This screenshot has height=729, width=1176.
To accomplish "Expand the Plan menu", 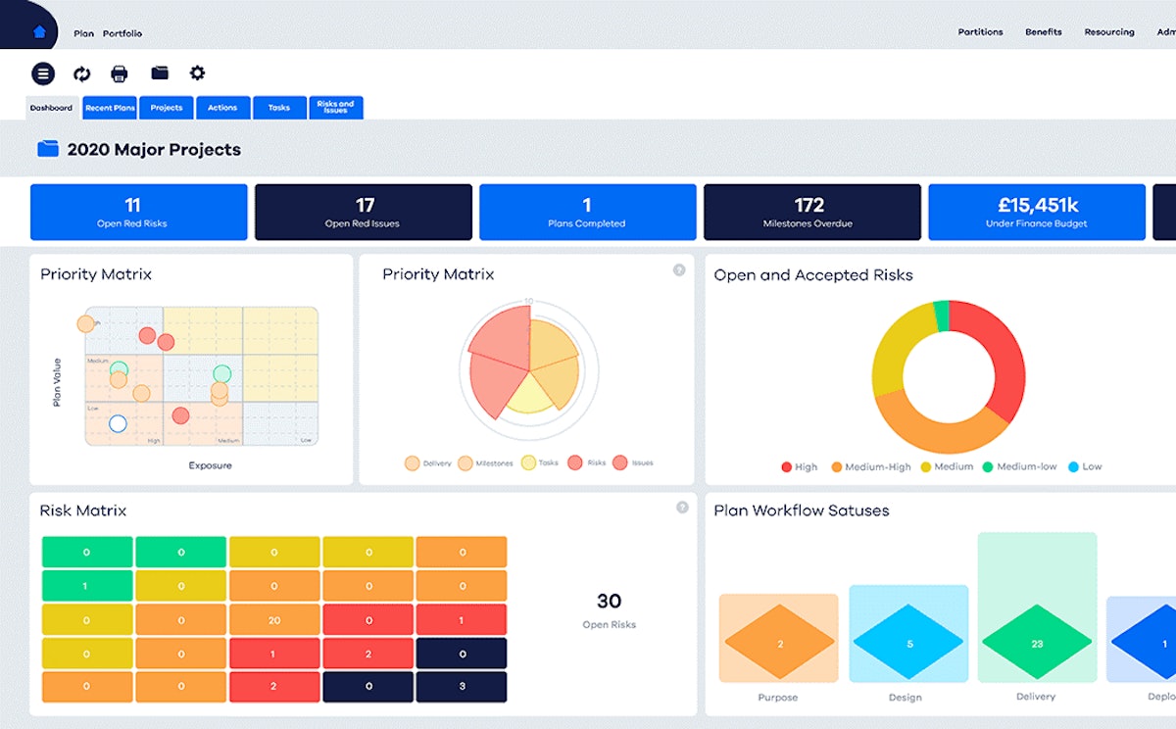I will click(82, 32).
